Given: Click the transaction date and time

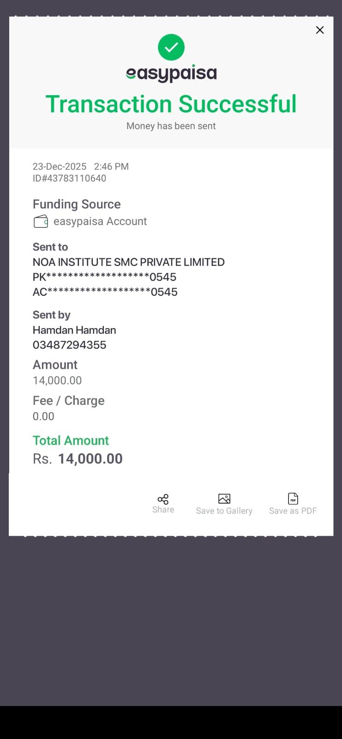Looking at the screenshot, I should [81, 166].
